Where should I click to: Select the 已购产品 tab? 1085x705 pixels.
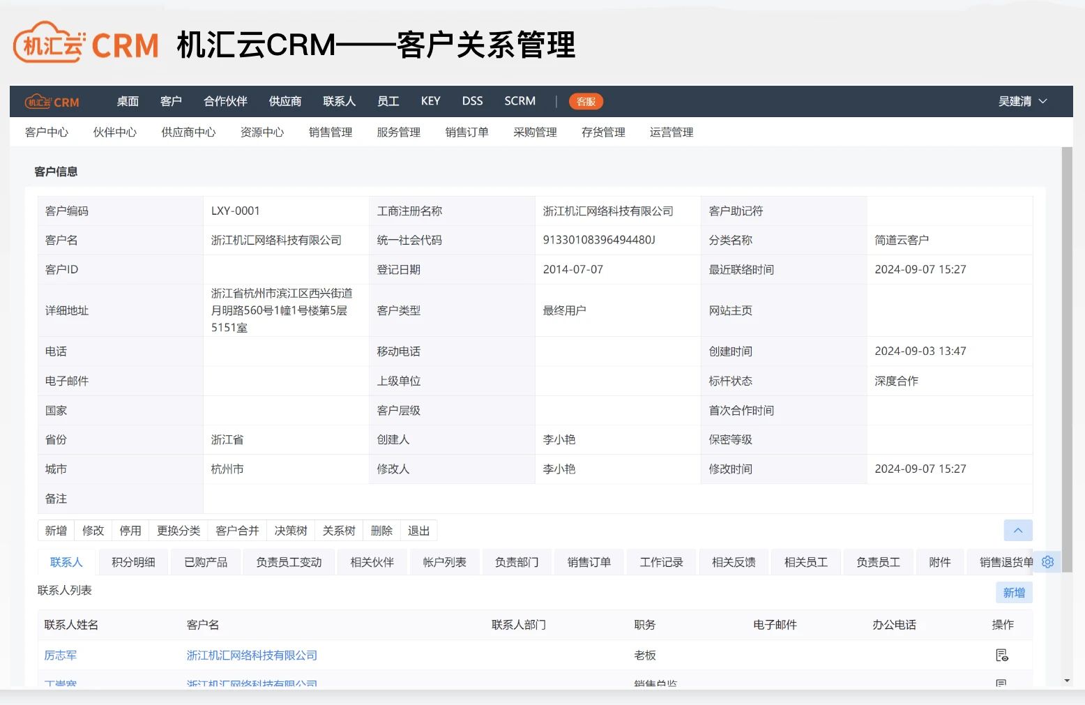206,562
